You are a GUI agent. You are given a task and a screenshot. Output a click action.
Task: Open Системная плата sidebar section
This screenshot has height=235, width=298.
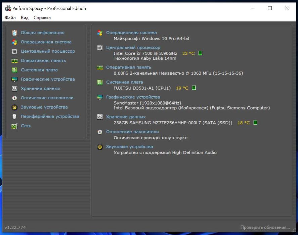39,70
